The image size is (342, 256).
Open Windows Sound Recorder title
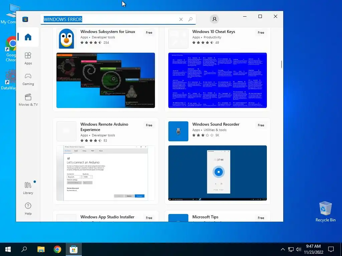click(216, 124)
